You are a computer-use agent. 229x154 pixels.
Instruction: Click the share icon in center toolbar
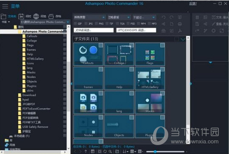click(164, 24)
